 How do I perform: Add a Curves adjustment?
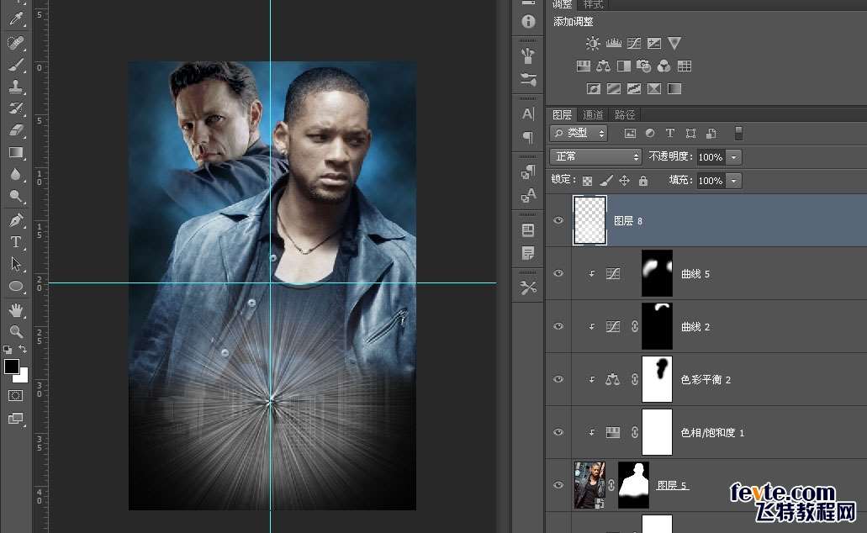634,43
